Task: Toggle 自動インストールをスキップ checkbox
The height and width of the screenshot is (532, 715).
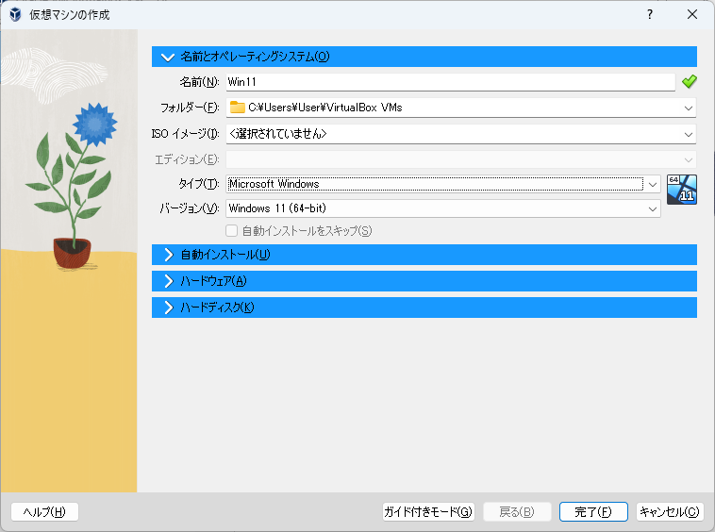Action: 232,231
